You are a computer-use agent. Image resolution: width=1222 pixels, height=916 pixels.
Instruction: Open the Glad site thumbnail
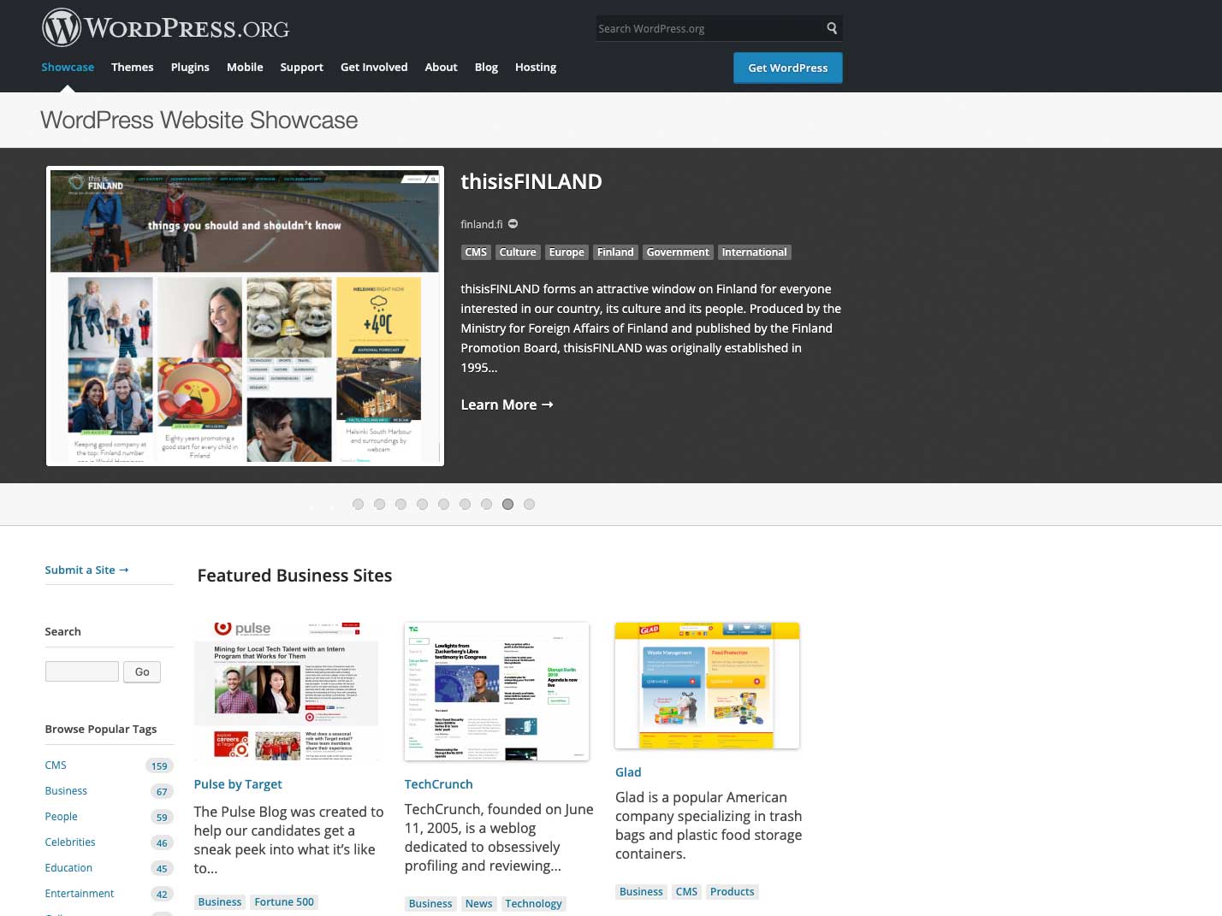(708, 685)
